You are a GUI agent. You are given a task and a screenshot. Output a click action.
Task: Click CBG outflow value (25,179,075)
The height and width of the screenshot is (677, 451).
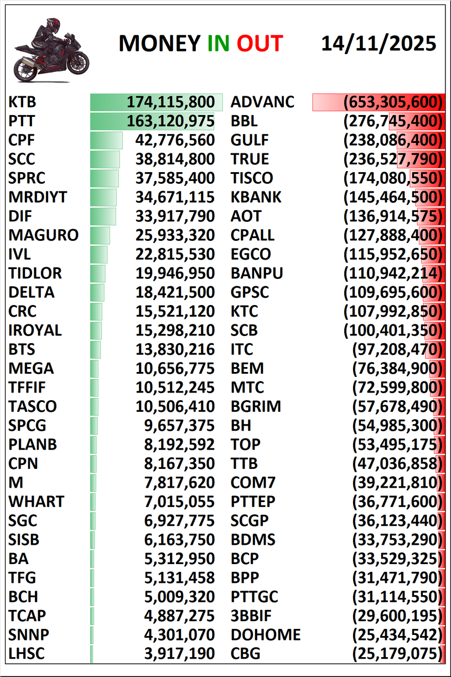tap(398, 654)
